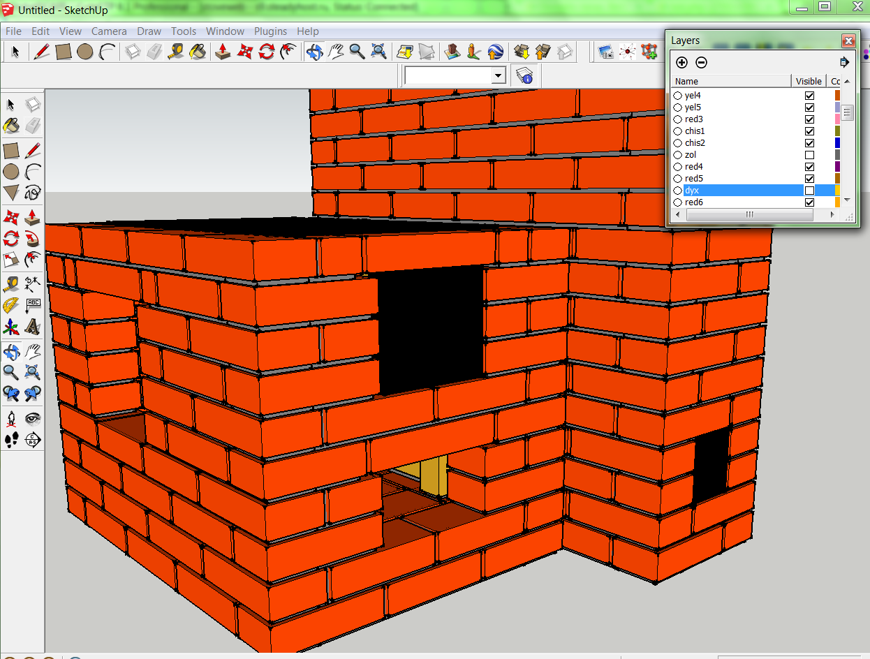Hide the chis1 layer visibility checkbox
Viewport: 870px width, 659px height.
[809, 131]
